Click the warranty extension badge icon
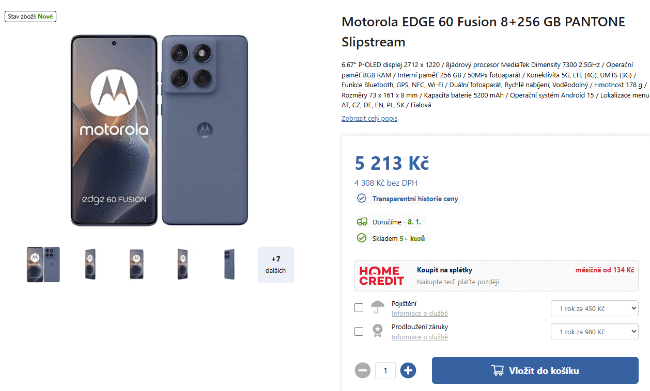The image size is (650, 391). 378,331
